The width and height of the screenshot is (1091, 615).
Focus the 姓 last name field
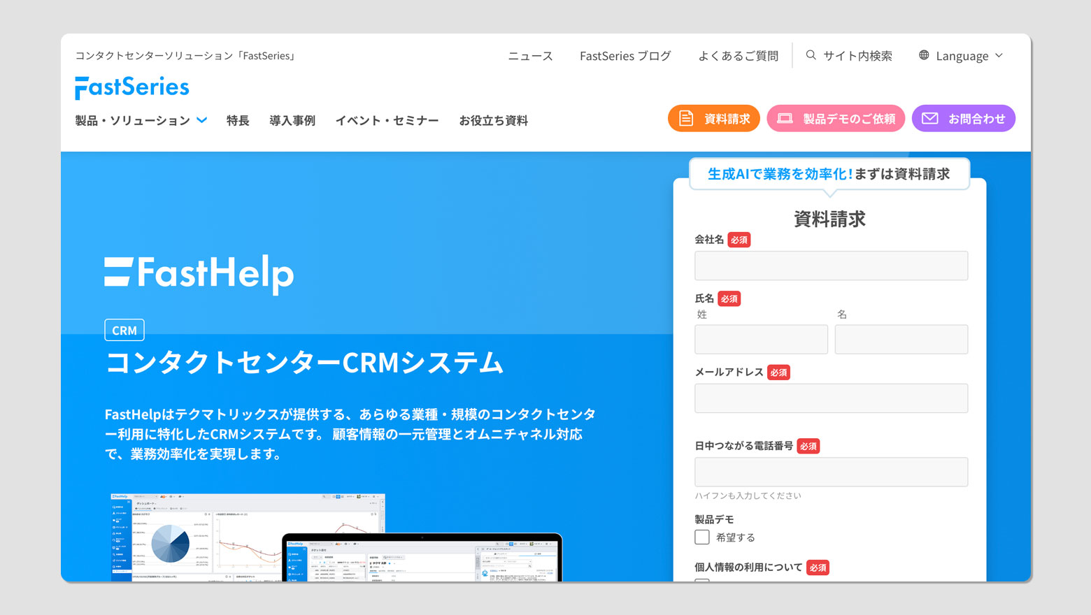pyautogui.click(x=761, y=339)
